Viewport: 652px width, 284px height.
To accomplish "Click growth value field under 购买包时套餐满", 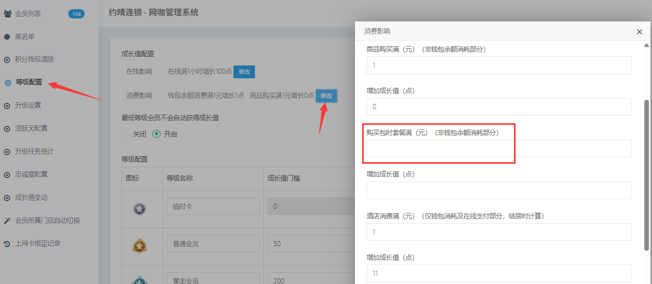I will 499,190.
